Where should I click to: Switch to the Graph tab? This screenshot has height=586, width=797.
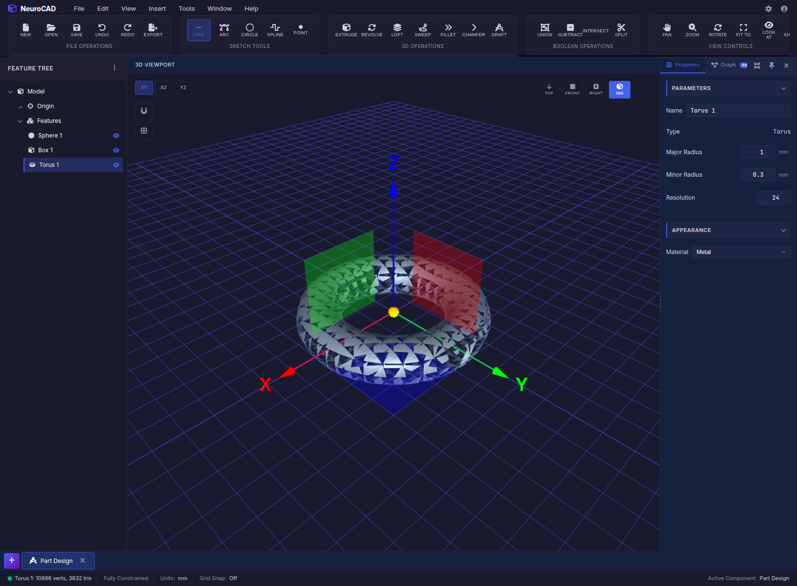728,65
